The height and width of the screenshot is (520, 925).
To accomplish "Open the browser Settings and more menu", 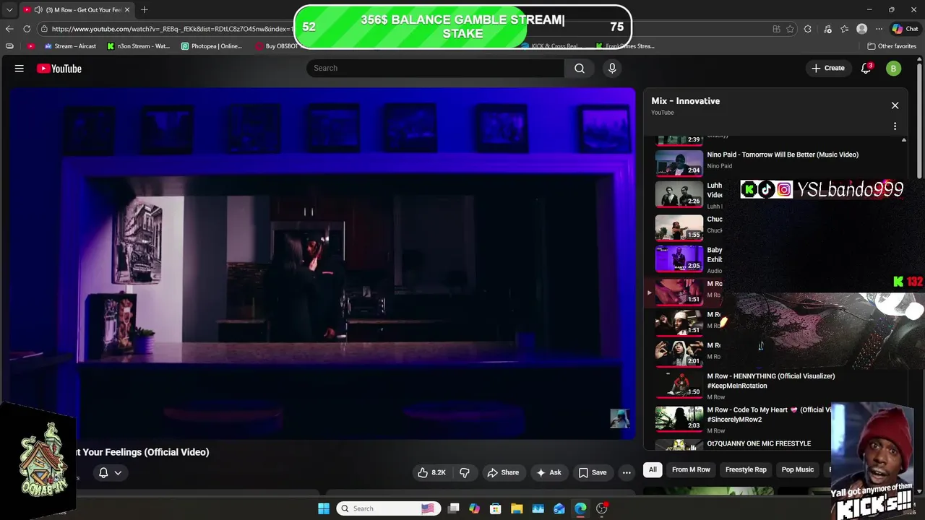I will point(879,29).
